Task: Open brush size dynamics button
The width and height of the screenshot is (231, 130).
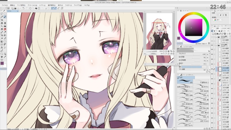Action: [x=208, y=54]
